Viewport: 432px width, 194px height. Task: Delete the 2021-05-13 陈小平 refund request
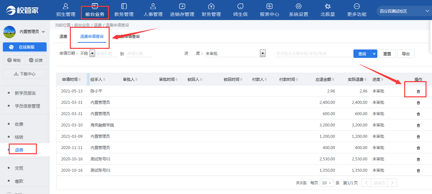tap(418, 92)
